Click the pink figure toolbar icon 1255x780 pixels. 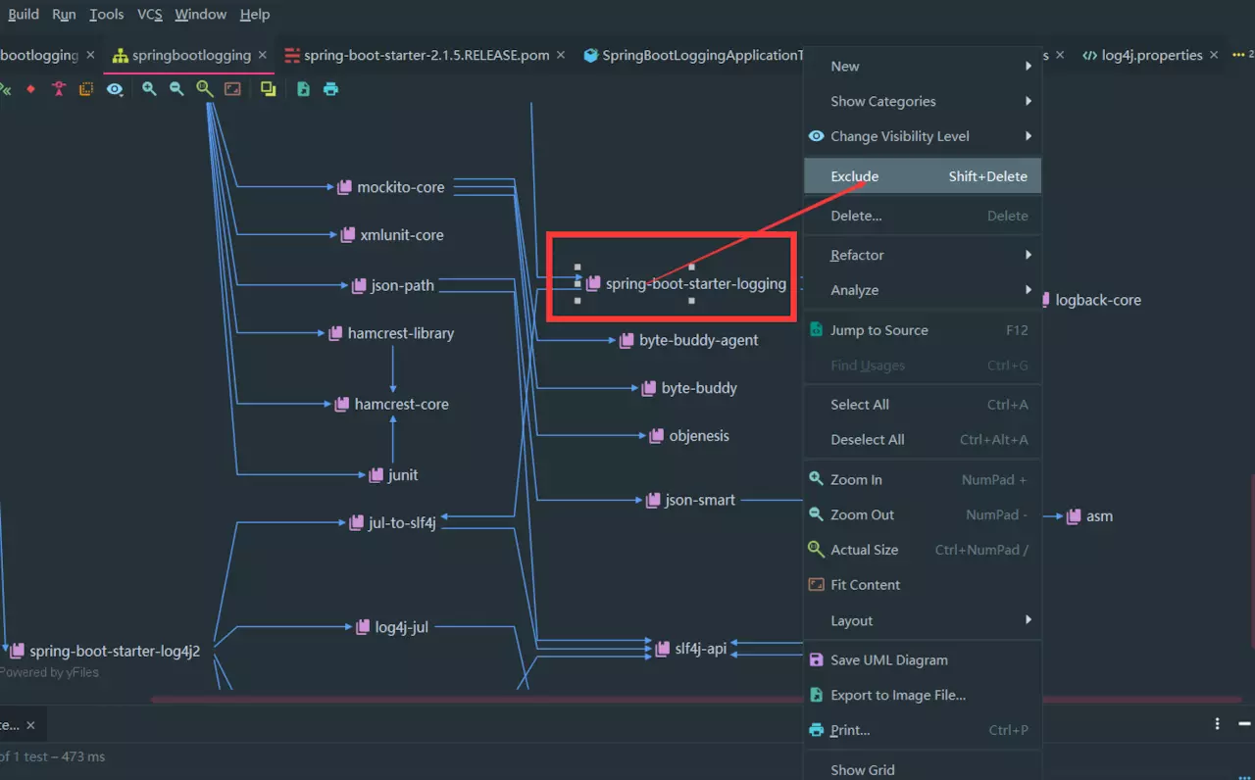(x=59, y=89)
